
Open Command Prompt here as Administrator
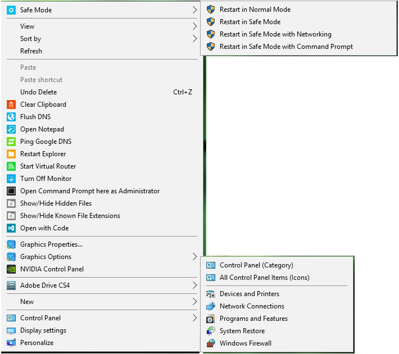89,191
